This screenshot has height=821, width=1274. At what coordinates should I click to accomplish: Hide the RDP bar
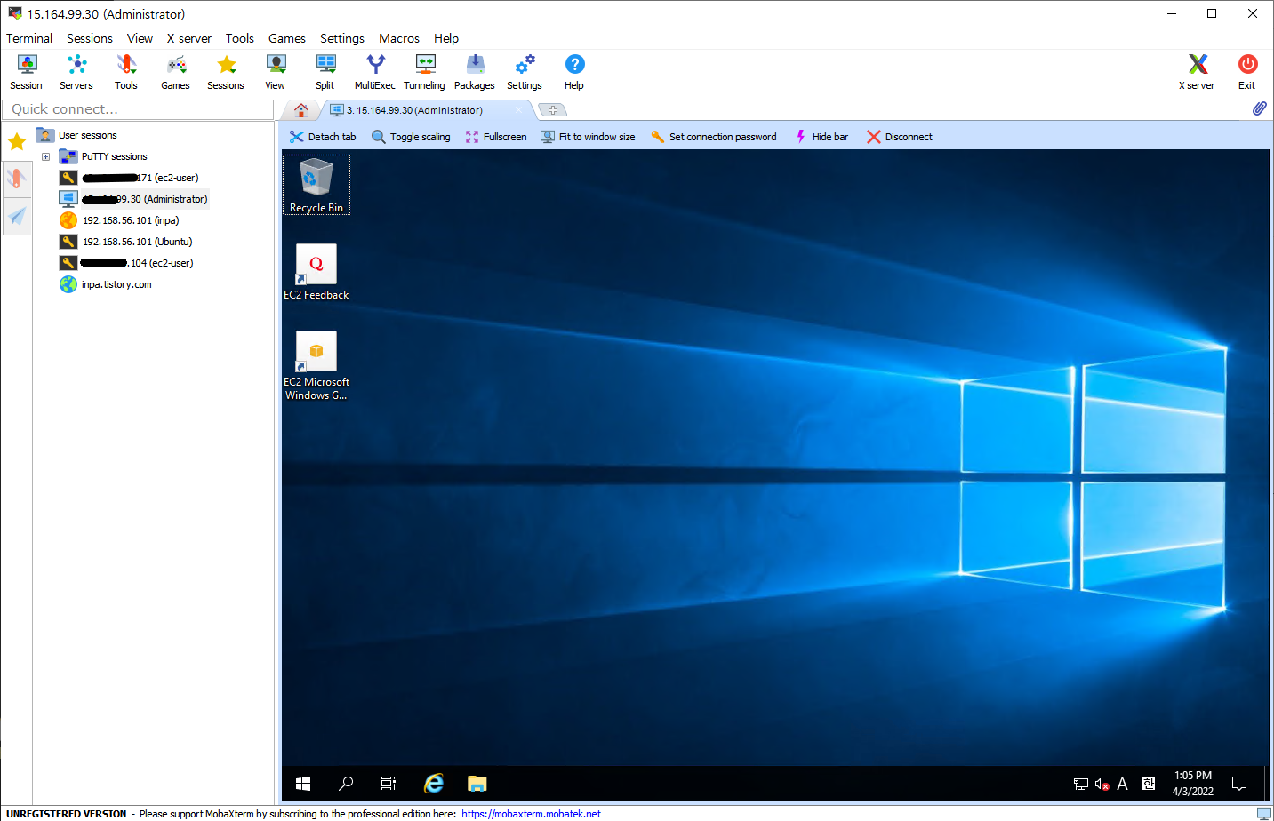click(821, 137)
